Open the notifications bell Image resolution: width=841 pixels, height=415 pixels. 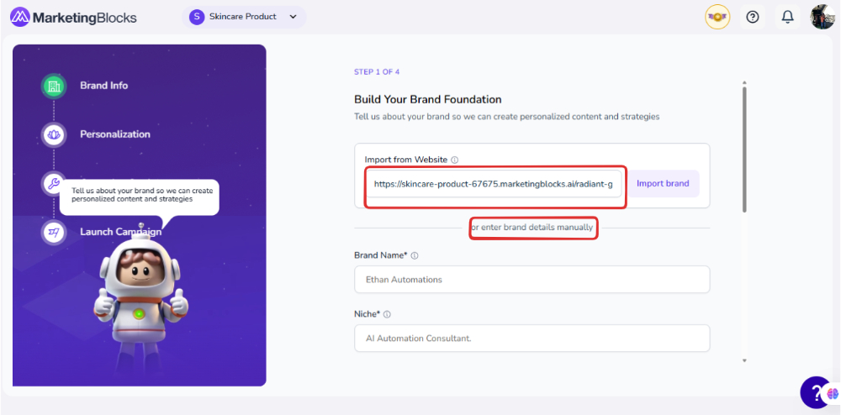(787, 17)
